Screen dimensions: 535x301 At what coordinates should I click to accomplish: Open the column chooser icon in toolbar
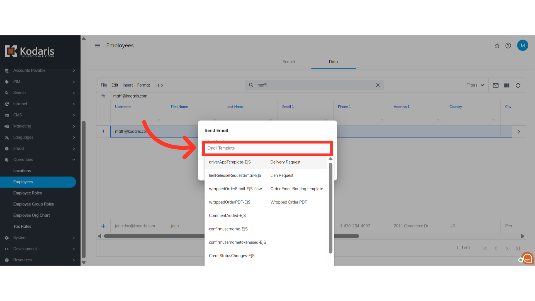pos(507,85)
